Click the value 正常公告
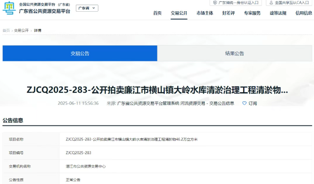Screen dimensions: 314x184 point(73,180)
